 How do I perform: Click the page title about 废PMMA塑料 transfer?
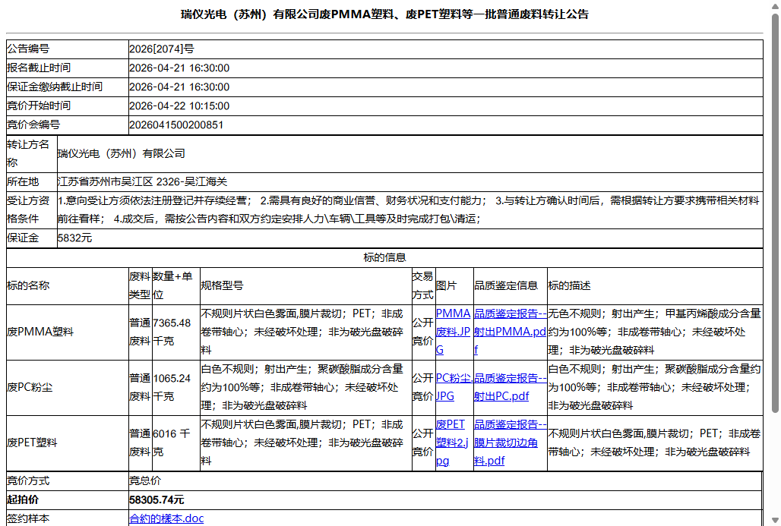point(384,14)
